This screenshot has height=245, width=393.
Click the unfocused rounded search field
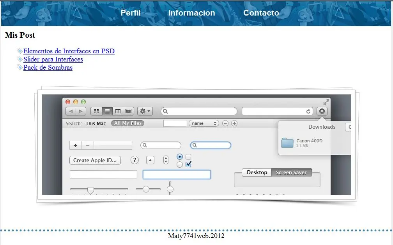[x=161, y=145]
